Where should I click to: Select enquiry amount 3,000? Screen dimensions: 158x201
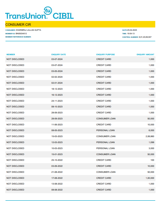(151, 148)
